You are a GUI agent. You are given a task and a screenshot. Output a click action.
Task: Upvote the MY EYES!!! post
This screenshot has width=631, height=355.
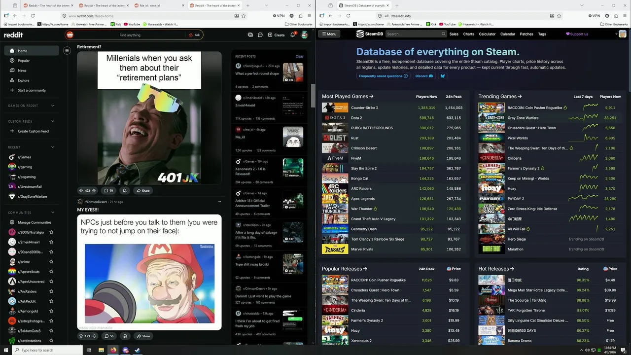tap(81, 336)
